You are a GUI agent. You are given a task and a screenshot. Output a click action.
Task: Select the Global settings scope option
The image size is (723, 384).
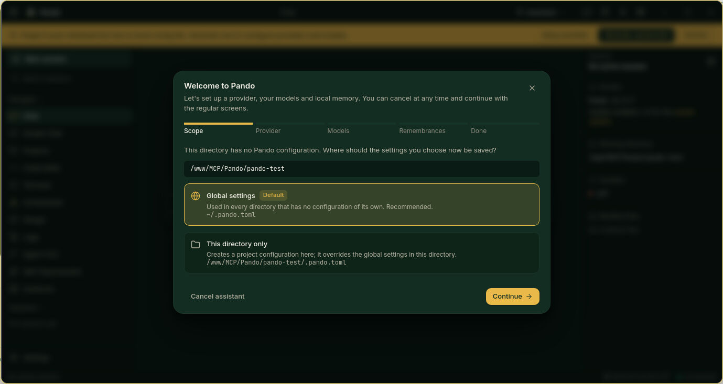(x=362, y=204)
